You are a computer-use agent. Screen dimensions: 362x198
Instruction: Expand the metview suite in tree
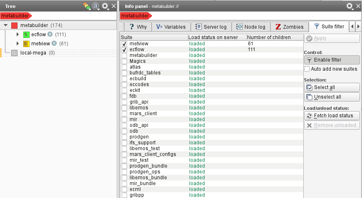coord(17,44)
